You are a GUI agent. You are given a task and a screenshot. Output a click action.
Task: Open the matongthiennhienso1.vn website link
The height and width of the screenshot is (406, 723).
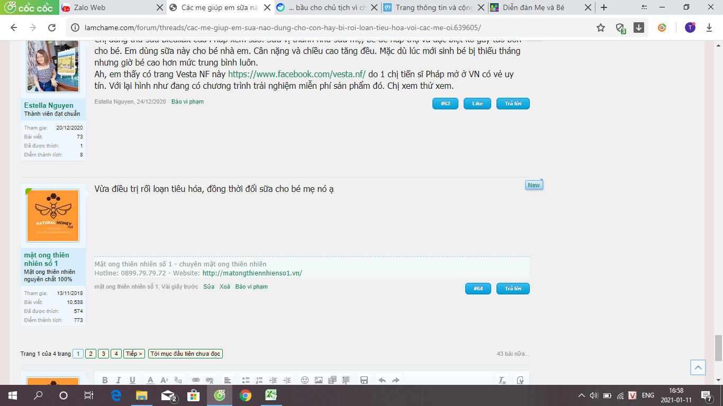252,273
